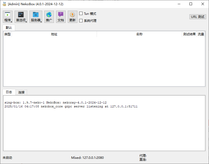Click the NekoBox app icon in titlebar
The width and height of the screenshot is (209, 164).
point(4,4)
